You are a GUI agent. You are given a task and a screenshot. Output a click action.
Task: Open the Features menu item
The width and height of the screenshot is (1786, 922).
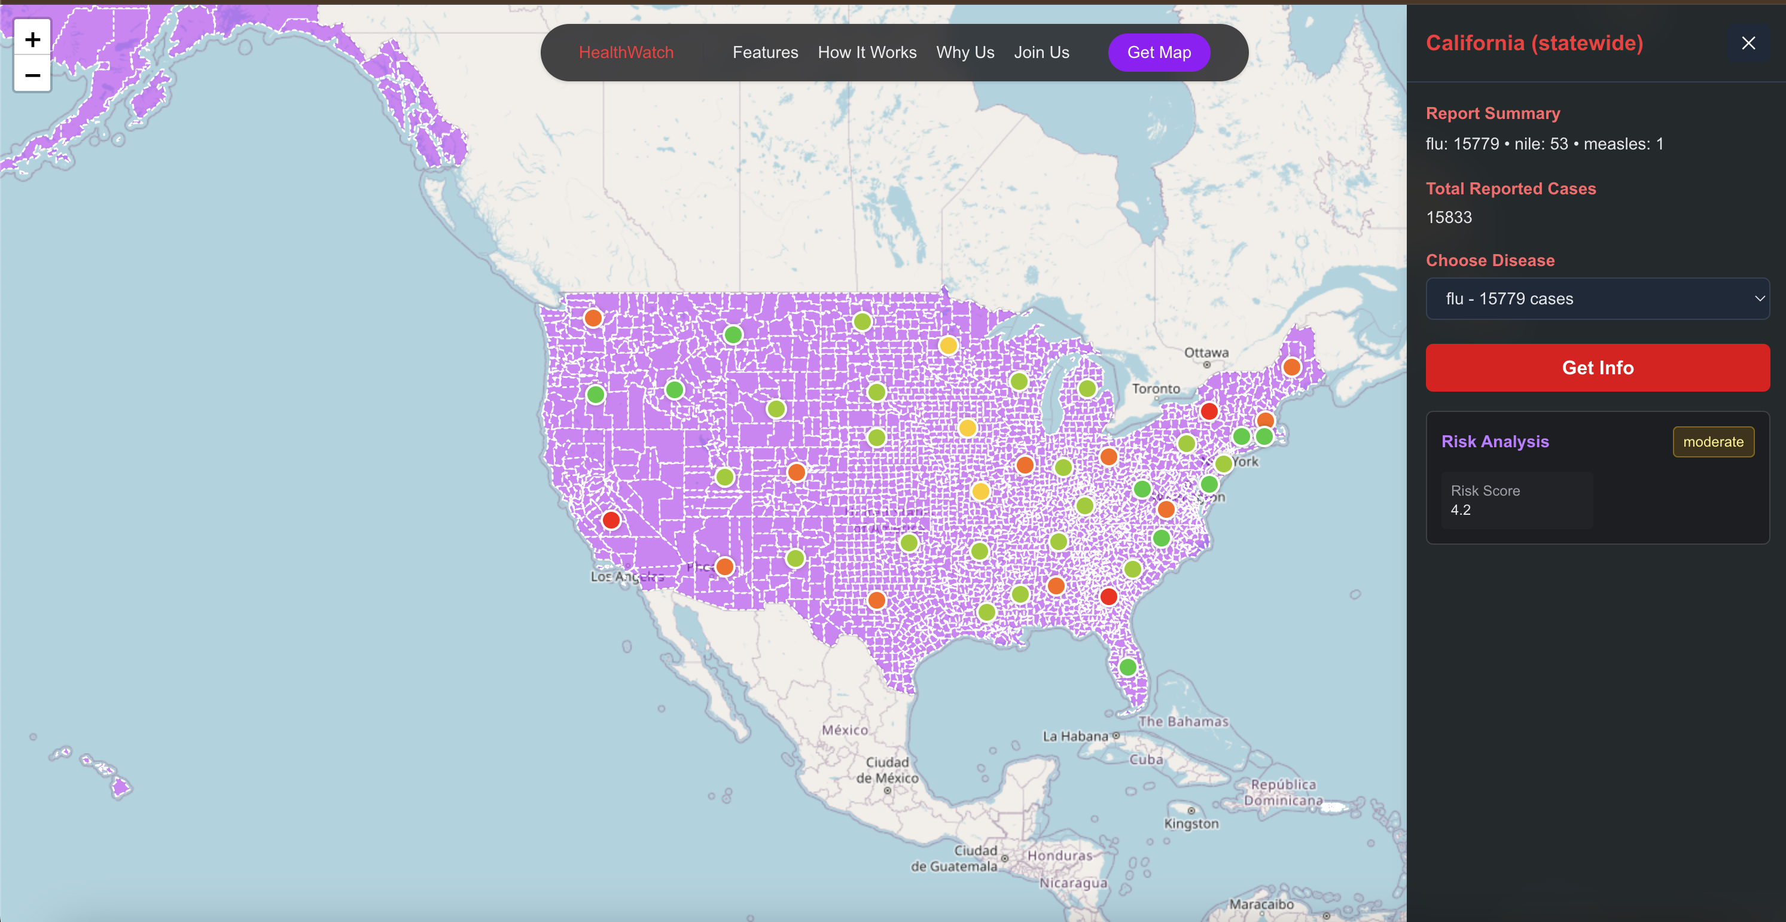tap(765, 53)
